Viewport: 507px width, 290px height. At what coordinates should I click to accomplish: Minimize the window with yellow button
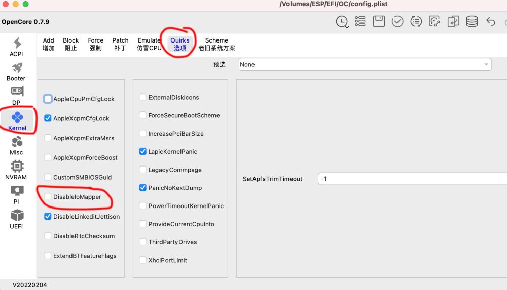tap(16, 4)
